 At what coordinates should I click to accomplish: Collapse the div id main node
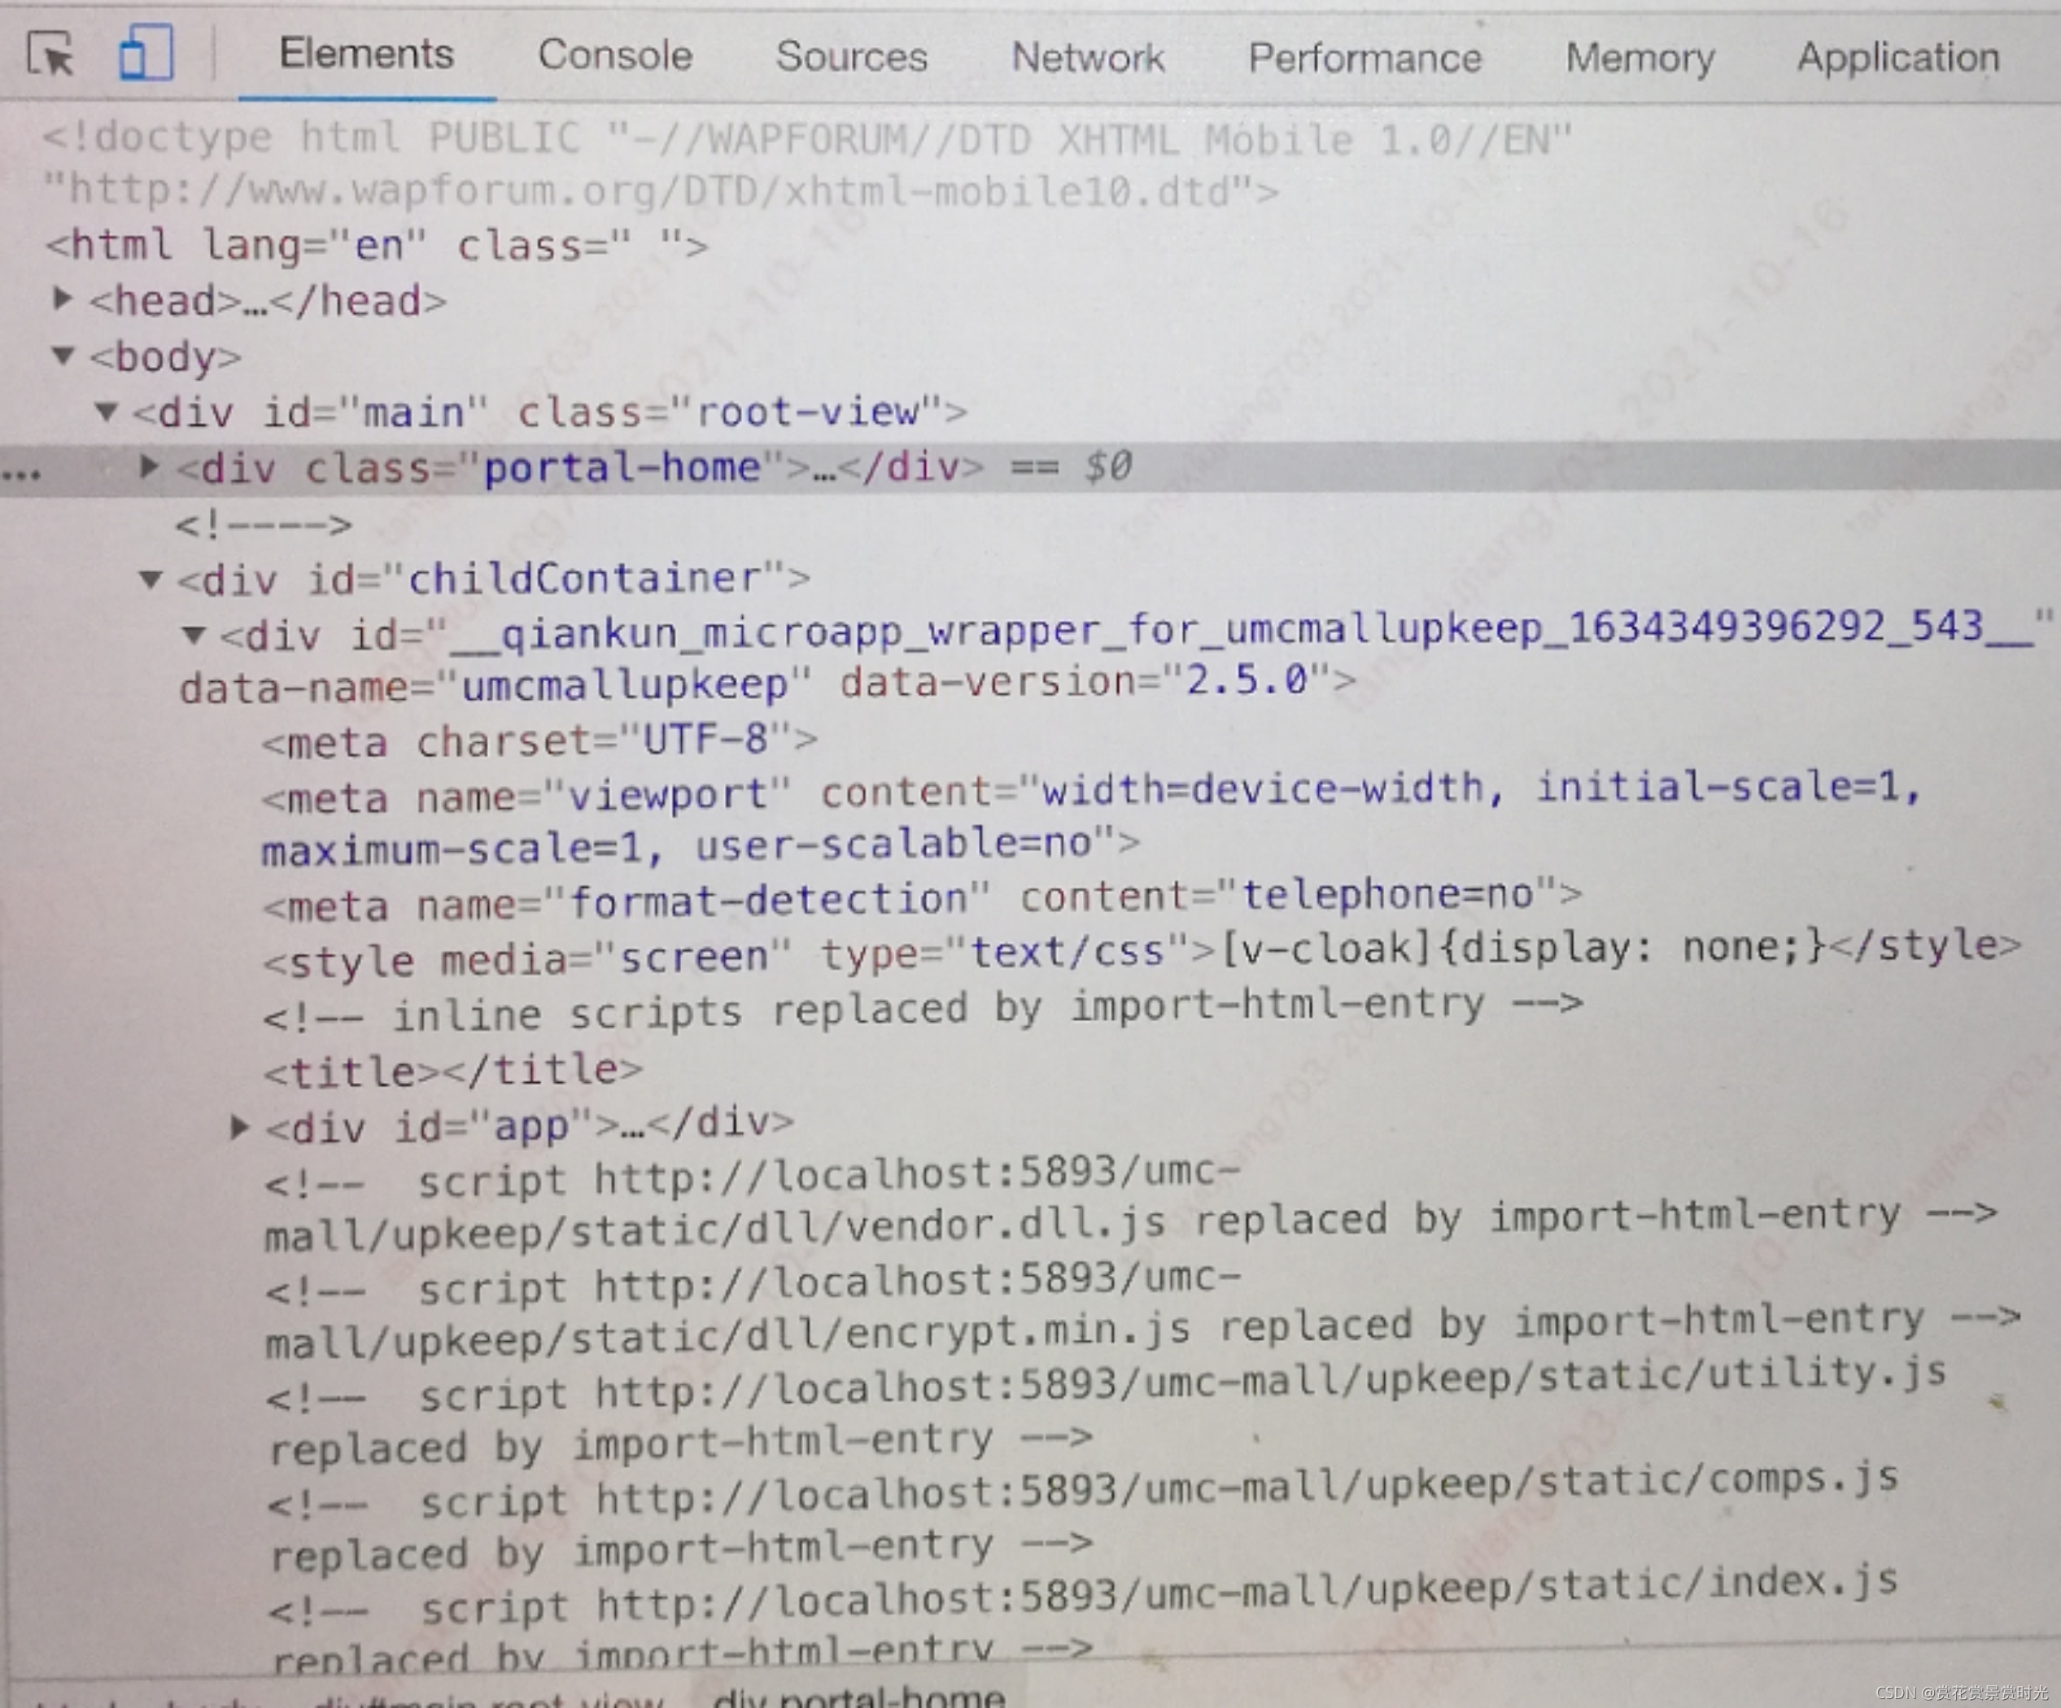tap(107, 410)
